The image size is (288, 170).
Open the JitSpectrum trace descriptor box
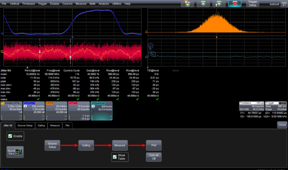pos(101,111)
